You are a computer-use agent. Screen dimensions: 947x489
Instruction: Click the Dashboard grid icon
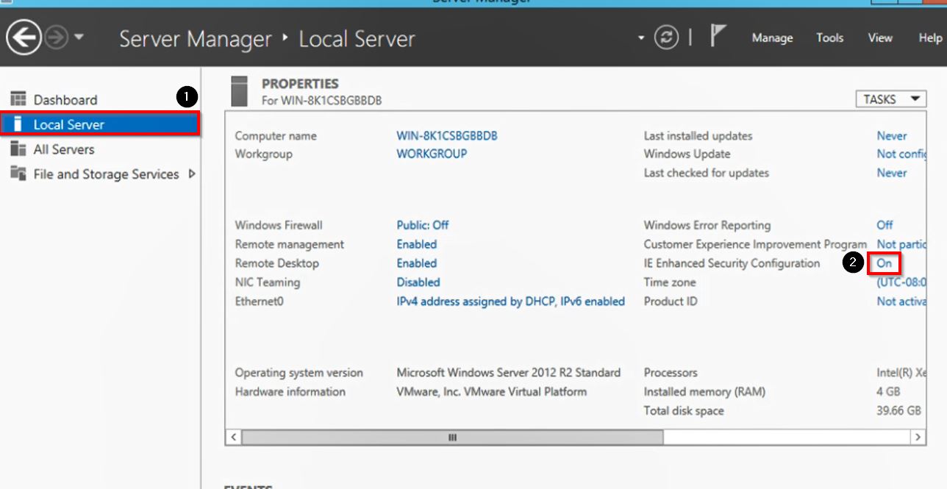18,99
